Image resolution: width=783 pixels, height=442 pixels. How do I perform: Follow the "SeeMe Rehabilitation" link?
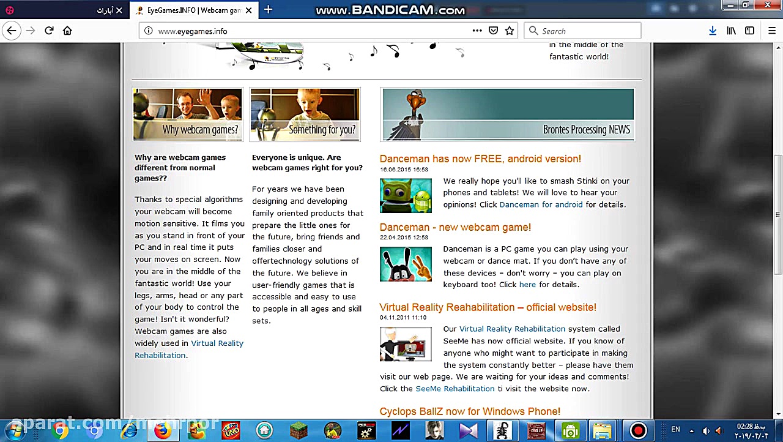(455, 389)
